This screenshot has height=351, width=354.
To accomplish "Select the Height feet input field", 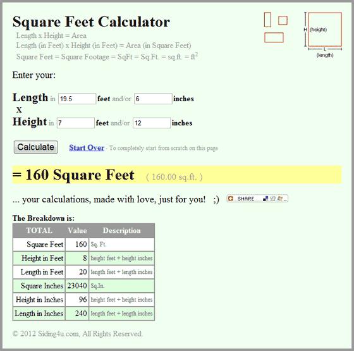I will (76, 123).
